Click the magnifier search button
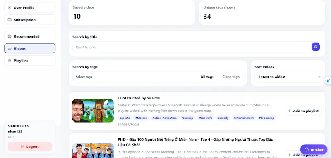Image resolution: width=331 pixels, height=158 pixels. pyautogui.click(x=316, y=47)
